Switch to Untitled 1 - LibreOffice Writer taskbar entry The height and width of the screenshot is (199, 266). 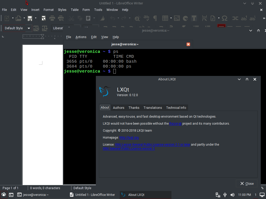(93, 195)
